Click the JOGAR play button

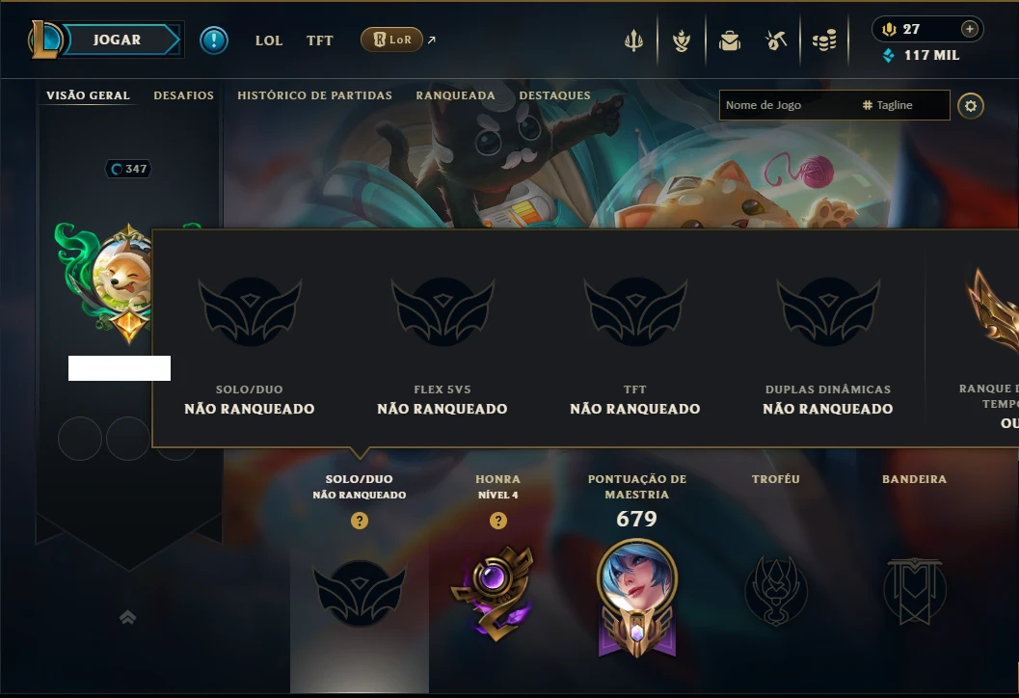coord(117,40)
